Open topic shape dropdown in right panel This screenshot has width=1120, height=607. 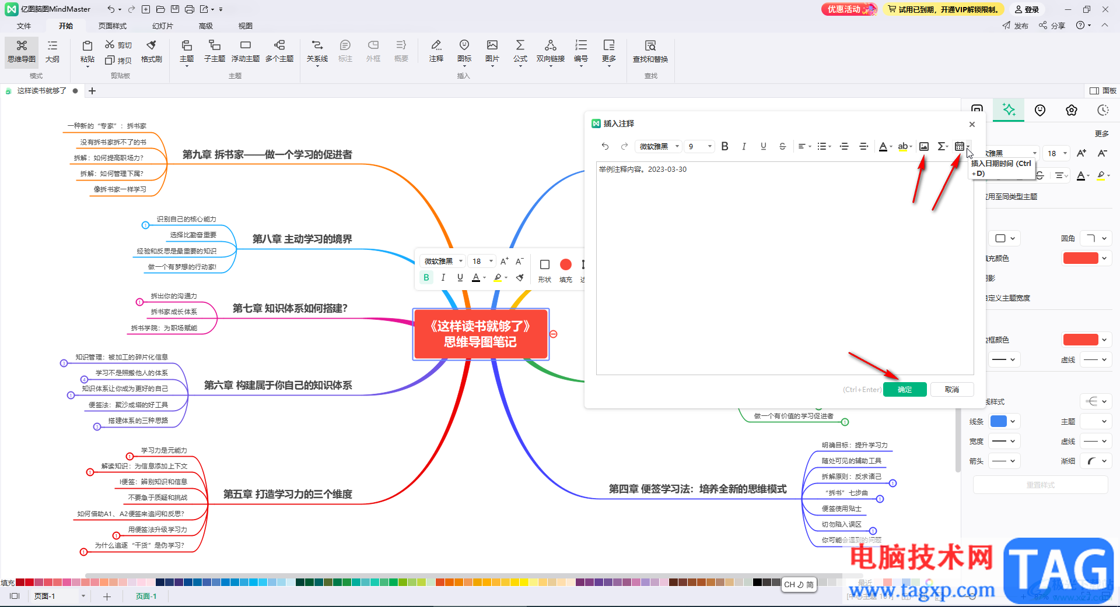click(1005, 238)
